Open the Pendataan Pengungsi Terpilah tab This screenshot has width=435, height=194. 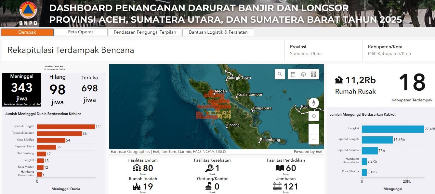click(145, 32)
